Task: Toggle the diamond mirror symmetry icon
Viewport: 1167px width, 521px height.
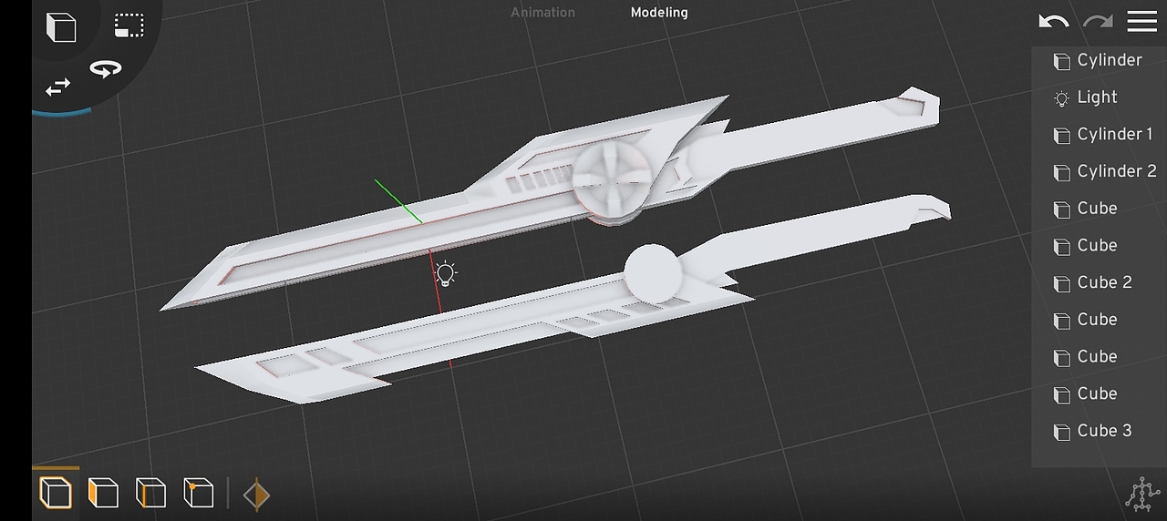Action: pos(257,495)
